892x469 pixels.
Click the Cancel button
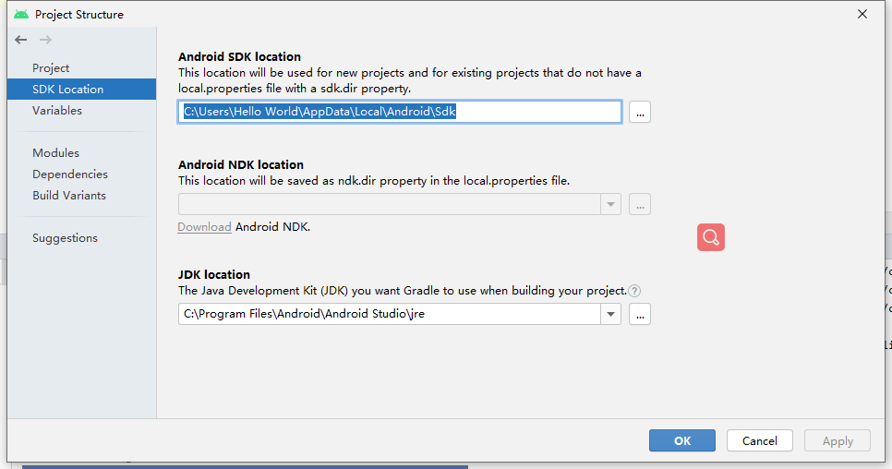tap(759, 440)
